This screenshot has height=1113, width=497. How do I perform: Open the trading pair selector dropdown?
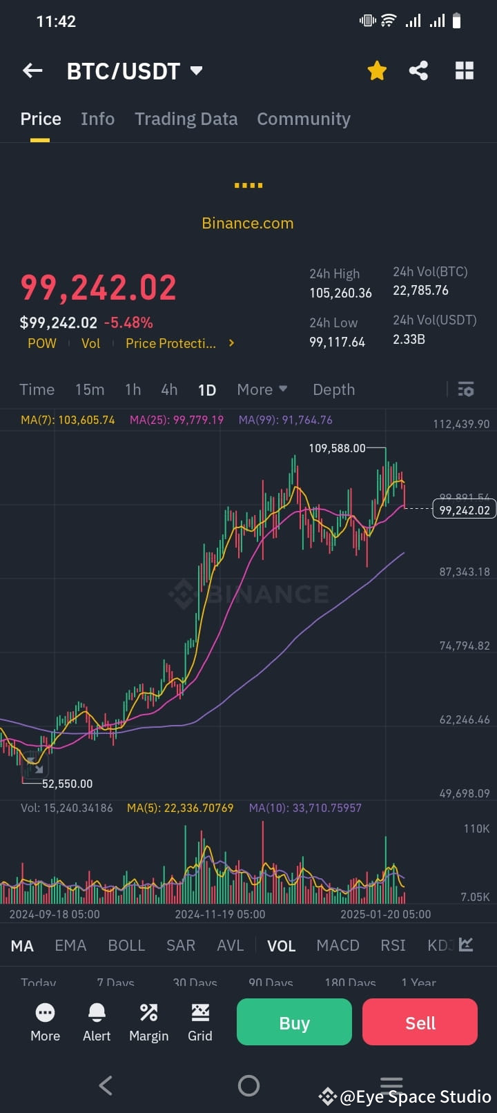(195, 70)
